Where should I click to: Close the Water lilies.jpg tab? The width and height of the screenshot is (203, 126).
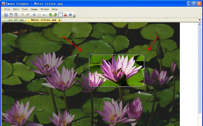59,20
